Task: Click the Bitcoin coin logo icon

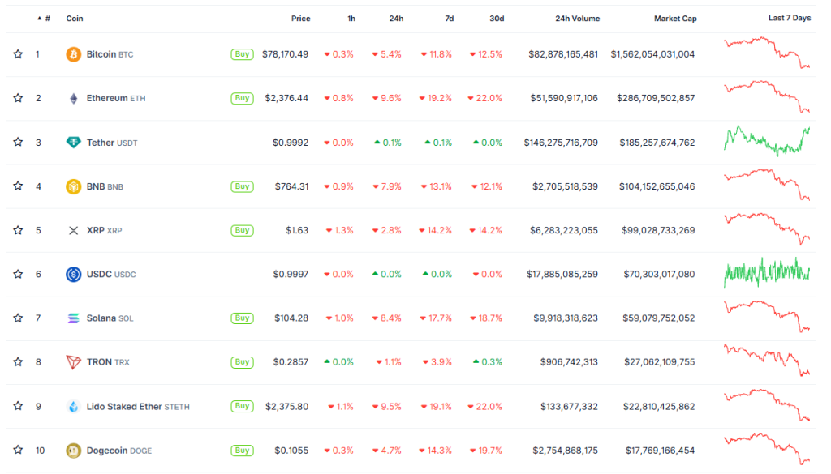Action: click(x=73, y=54)
